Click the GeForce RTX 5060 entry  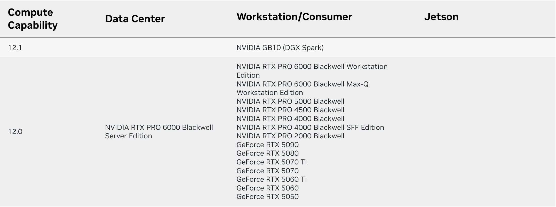click(267, 188)
